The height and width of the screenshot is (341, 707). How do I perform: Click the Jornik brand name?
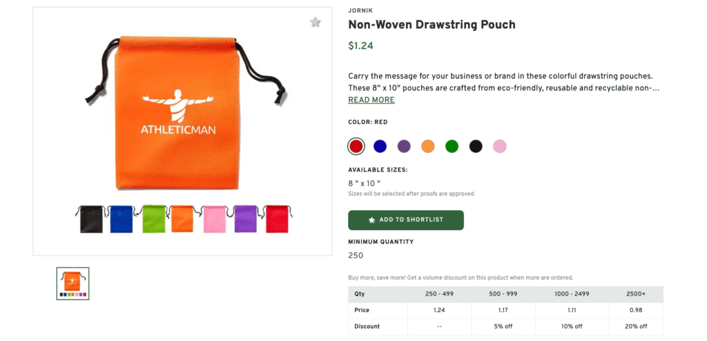(359, 11)
